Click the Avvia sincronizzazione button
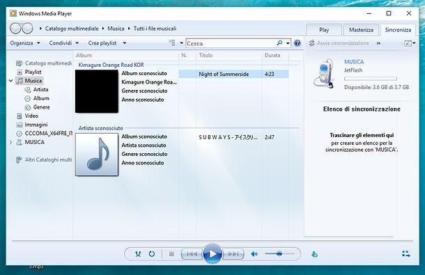 pos(339,43)
